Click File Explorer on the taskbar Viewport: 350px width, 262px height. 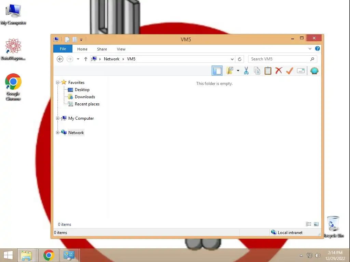pos(26,255)
